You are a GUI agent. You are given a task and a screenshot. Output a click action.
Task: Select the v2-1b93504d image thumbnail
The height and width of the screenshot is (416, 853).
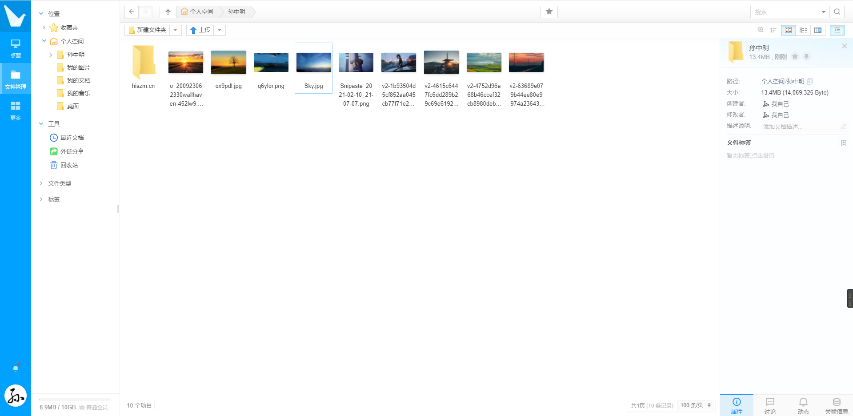pos(399,75)
